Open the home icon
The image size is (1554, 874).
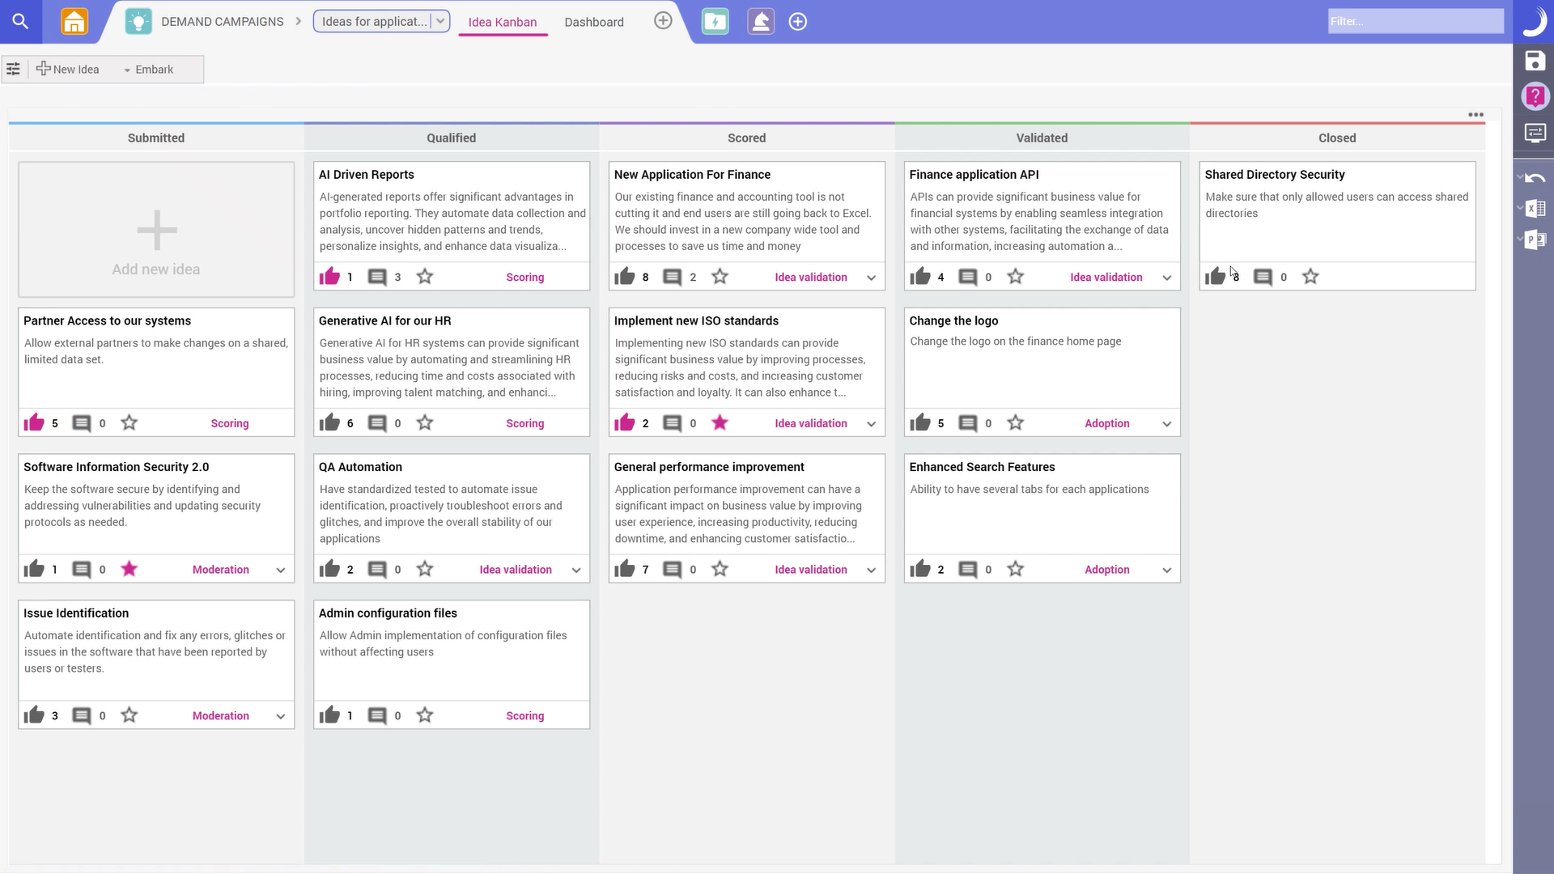point(73,22)
